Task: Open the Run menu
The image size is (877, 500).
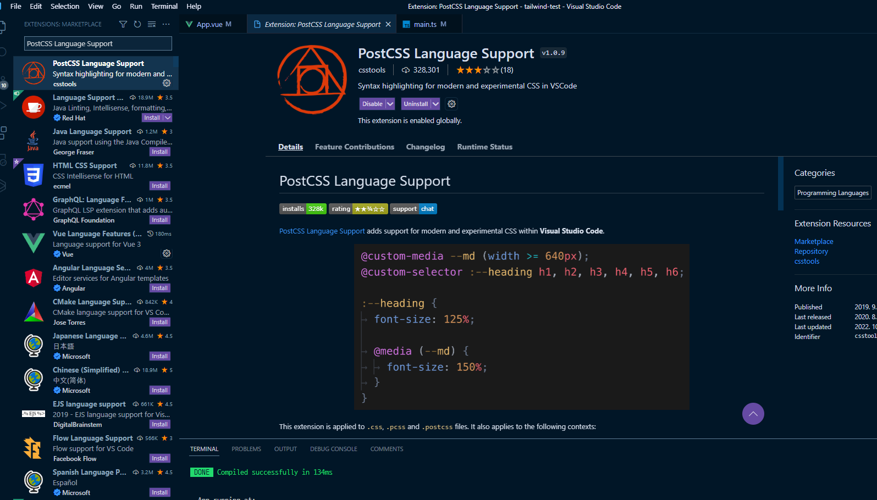Action: coord(136,7)
